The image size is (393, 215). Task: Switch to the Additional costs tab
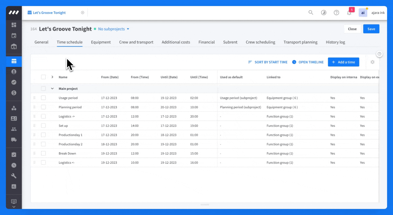pyautogui.click(x=176, y=42)
